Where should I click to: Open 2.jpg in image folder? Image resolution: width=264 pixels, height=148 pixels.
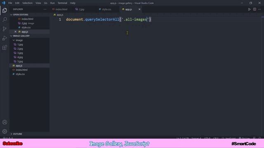[x=20, y=49]
